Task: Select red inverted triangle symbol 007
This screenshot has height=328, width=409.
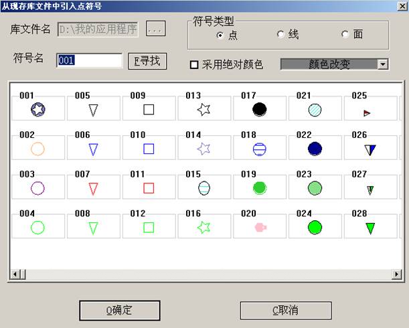Action: click(93, 189)
